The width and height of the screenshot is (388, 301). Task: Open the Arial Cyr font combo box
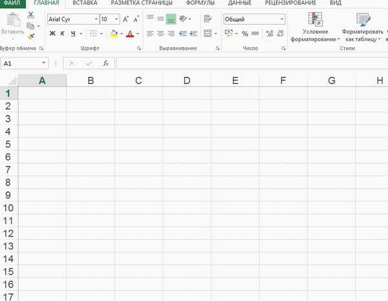pos(73,19)
